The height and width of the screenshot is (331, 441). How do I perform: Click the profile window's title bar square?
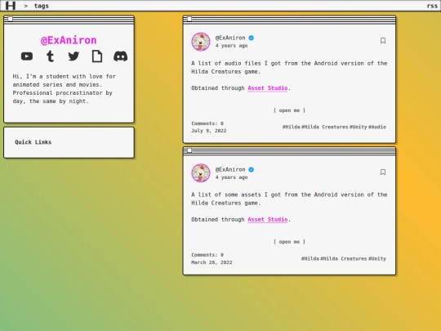pos(10,19)
